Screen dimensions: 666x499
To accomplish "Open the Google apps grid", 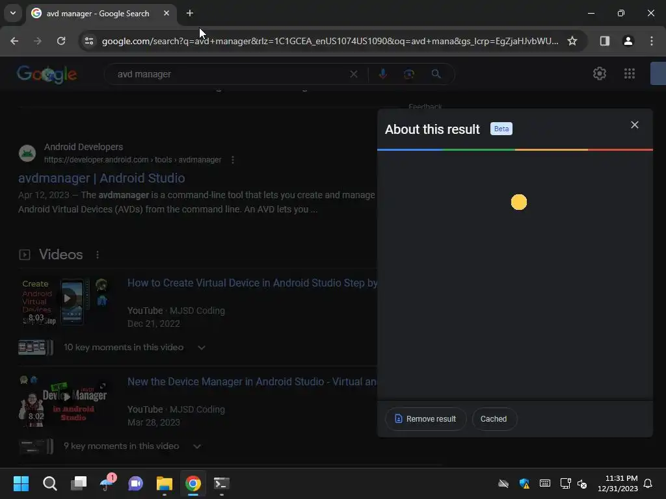I will pyautogui.click(x=630, y=74).
